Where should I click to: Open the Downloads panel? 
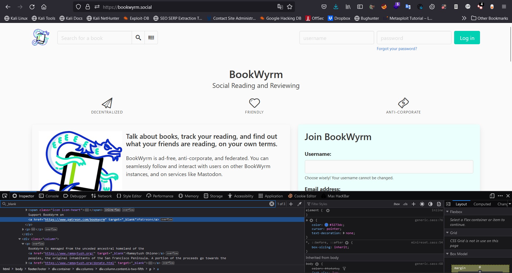coord(336,7)
